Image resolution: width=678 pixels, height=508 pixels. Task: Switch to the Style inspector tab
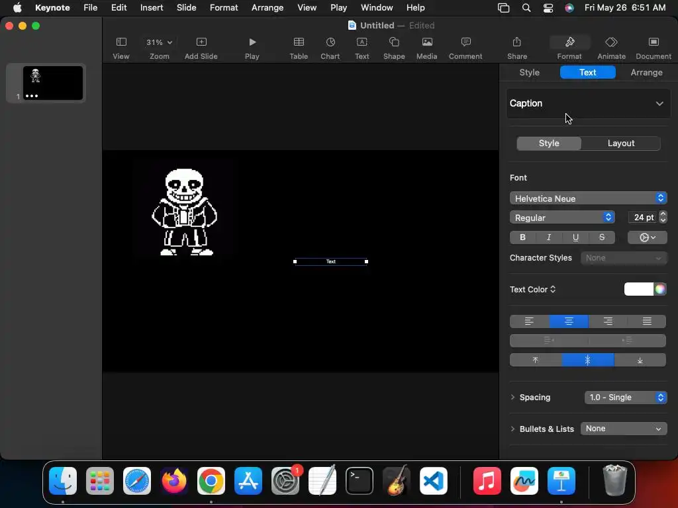click(x=529, y=72)
